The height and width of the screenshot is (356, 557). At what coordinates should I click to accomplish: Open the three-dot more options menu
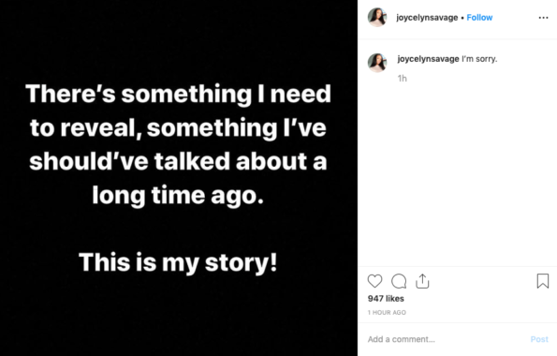543,18
